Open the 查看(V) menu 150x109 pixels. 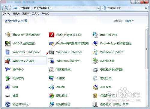pyautogui.click(x=26, y=14)
